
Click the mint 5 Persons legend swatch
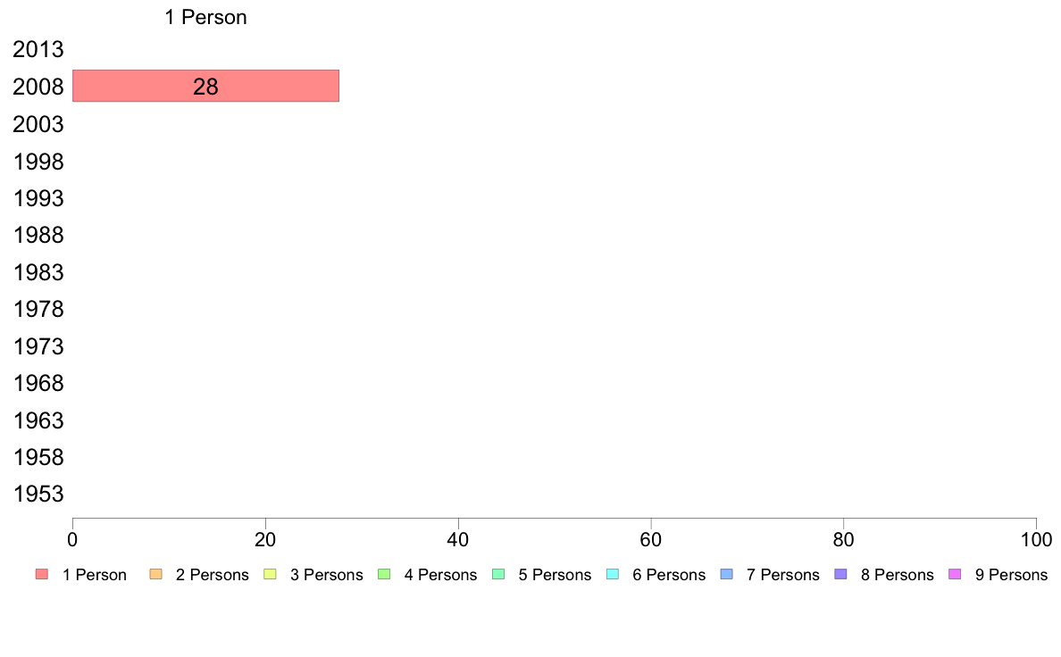498,575
